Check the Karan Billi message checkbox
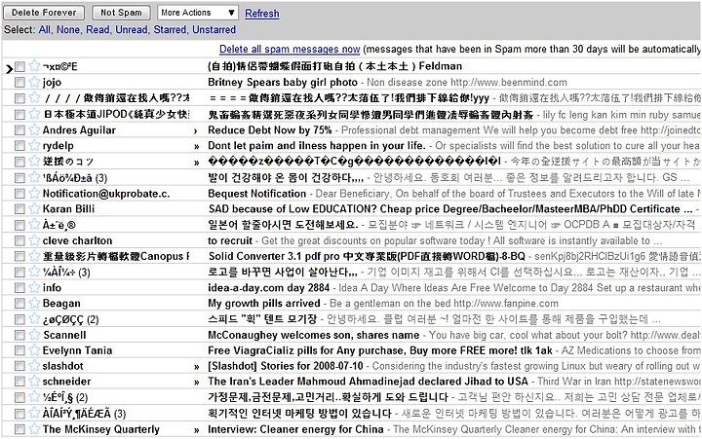This screenshot has width=702, height=439. click(19, 209)
